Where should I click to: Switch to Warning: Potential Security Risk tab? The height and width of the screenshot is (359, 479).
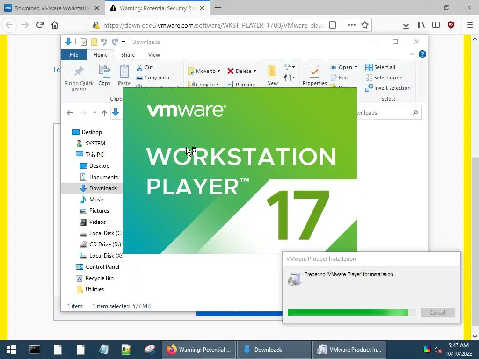[157, 8]
